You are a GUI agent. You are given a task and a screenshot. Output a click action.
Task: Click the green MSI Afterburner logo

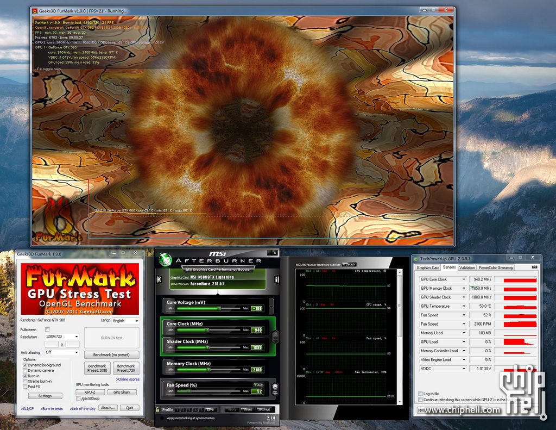[x=165, y=259]
